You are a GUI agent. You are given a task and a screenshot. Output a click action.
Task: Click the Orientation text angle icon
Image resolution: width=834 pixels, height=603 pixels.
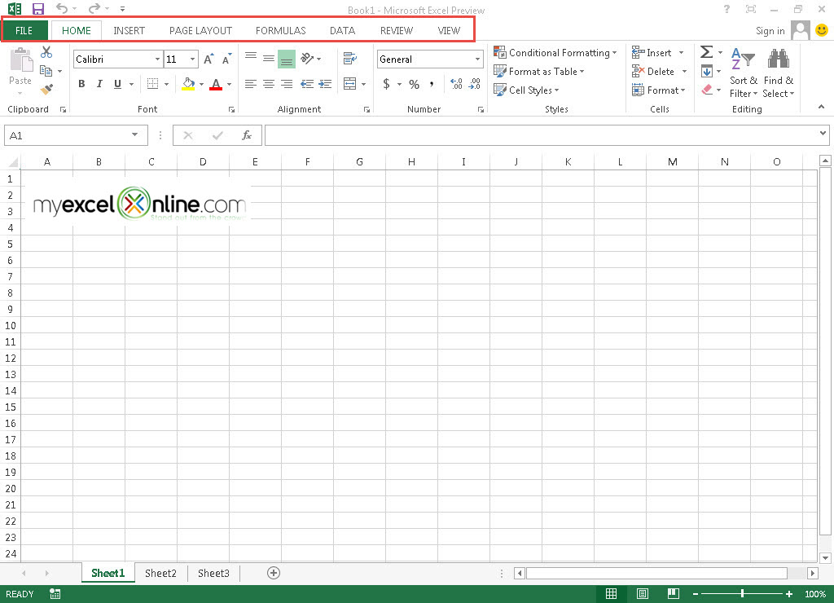point(307,59)
